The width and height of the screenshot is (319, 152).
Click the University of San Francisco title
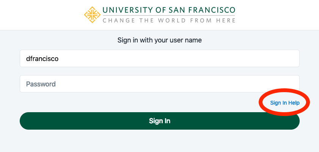pos(169,10)
